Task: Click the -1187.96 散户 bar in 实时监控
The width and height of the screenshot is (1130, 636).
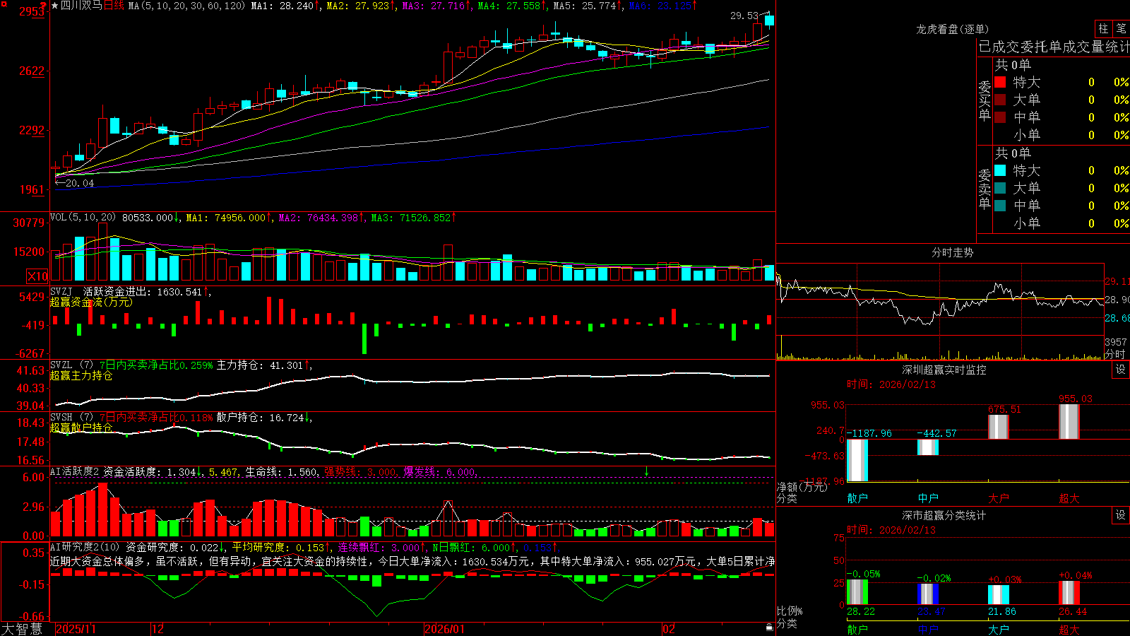Action: pos(857,460)
